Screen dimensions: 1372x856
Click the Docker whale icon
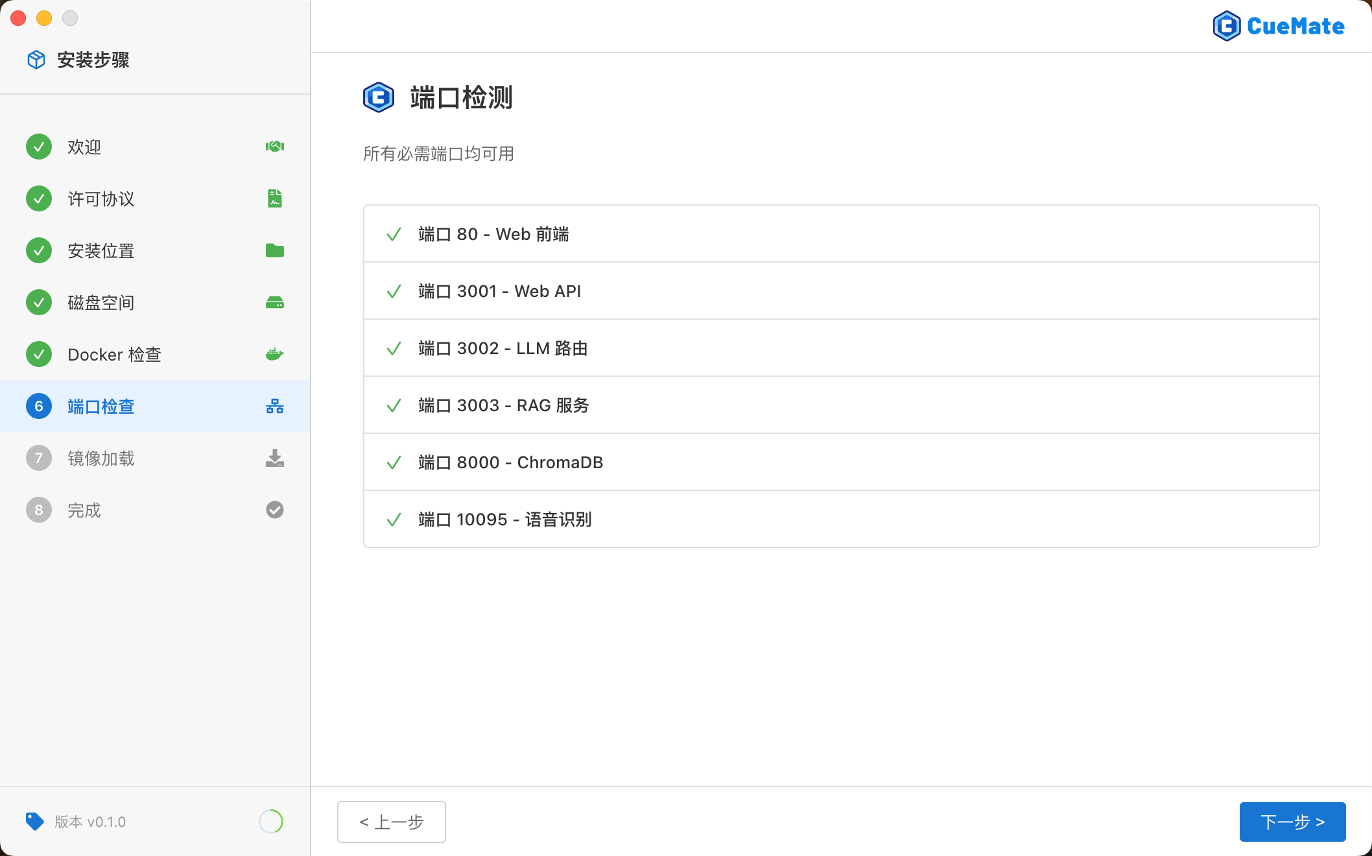point(275,354)
